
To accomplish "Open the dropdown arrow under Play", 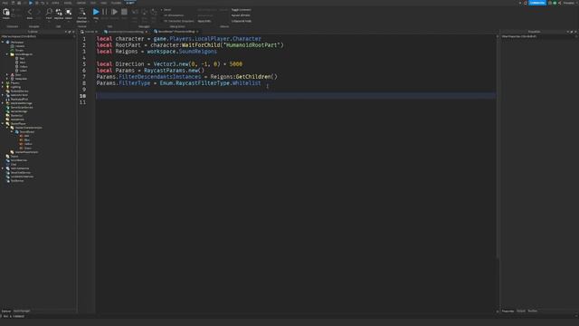I will pyautogui.click(x=96, y=22).
